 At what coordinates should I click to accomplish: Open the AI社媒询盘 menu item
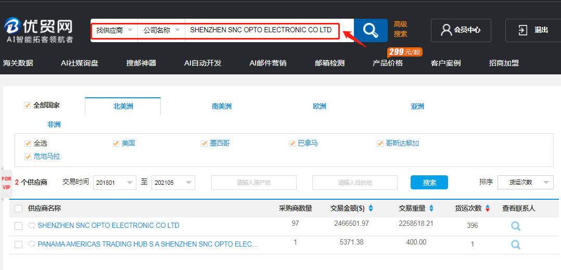(x=80, y=63)
